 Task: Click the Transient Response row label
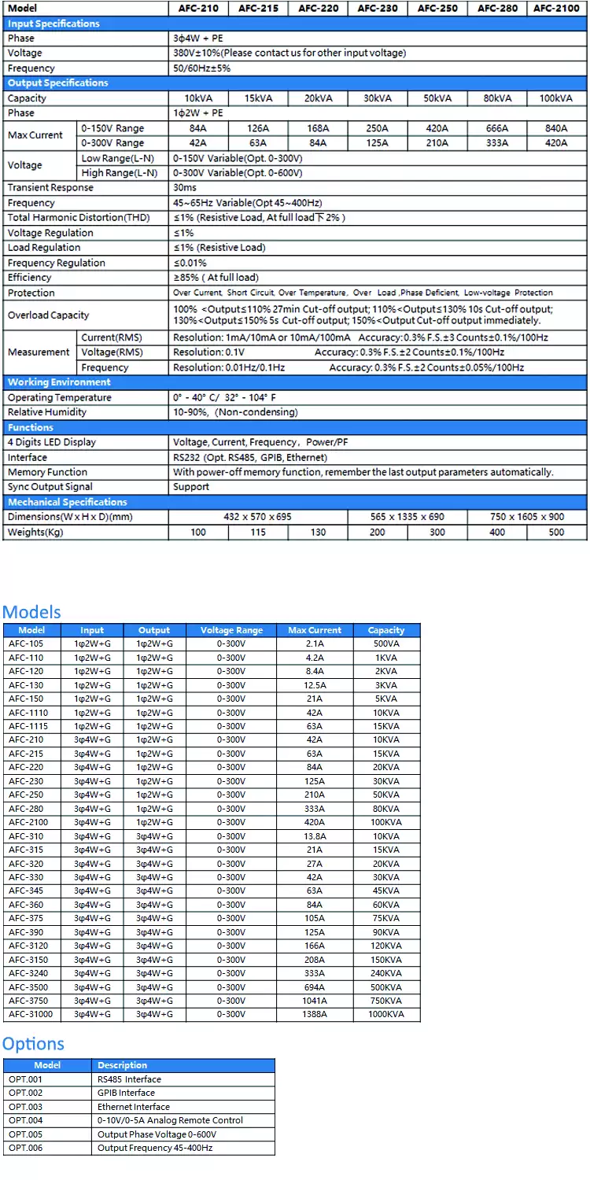click(x=50, y=188)
